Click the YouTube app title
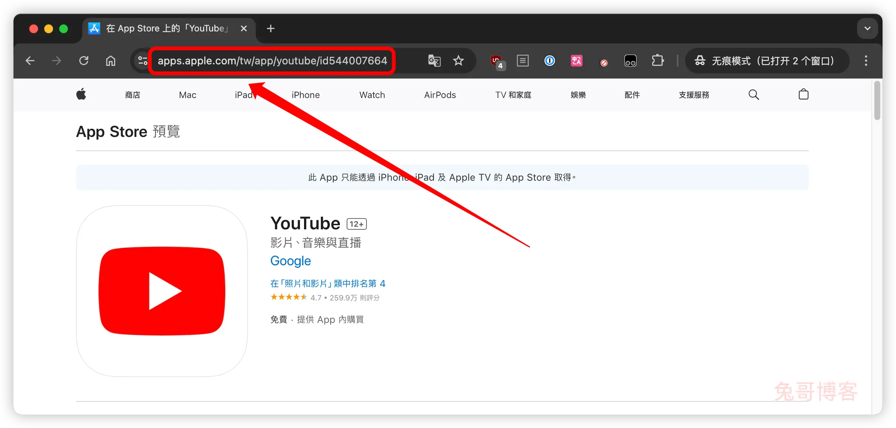This screenshot has height=428, width=896. click(x=305, y=223)
